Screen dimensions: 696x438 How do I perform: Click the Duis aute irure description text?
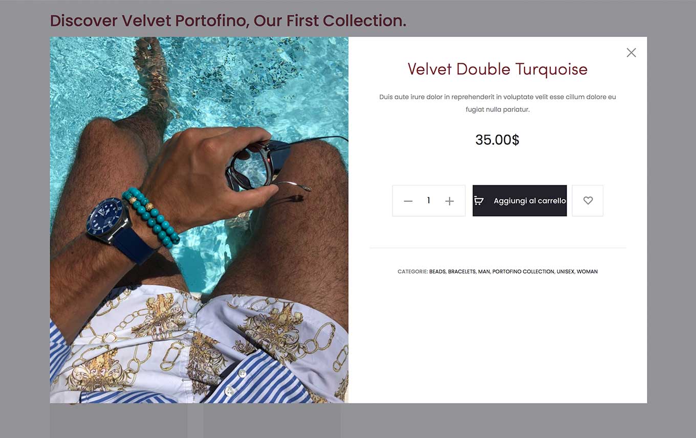pyautogui.click(x=497, y=103)
